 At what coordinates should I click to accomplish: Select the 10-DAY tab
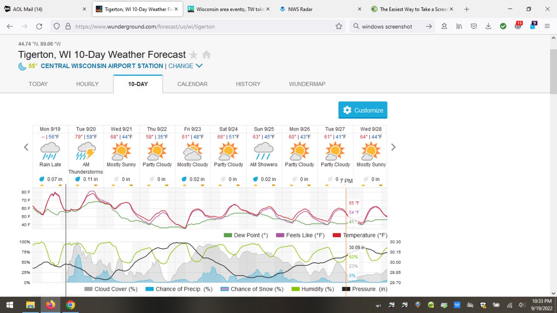coord(138,84)
